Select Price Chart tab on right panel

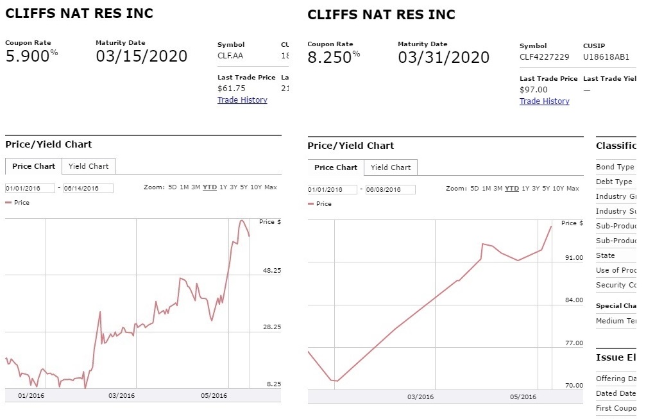tap(336, 167)
